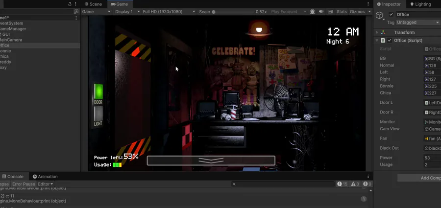
Task: Click the Door L object field
Action: [x=433, y=103]
